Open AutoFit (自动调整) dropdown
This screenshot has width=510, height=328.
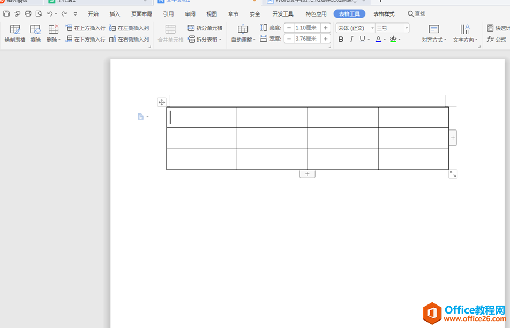pos(243,34)
